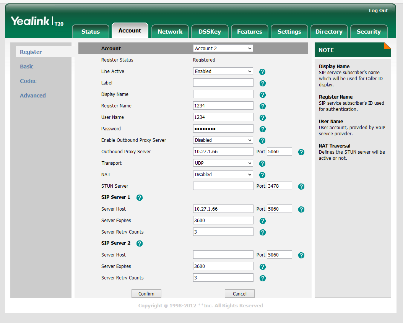403x323 pixels.
Task: Click help icon next to Register Name
Action: [262, 106]
